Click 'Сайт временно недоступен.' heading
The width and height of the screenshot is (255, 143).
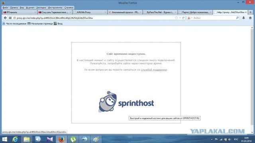click(126, 54)
